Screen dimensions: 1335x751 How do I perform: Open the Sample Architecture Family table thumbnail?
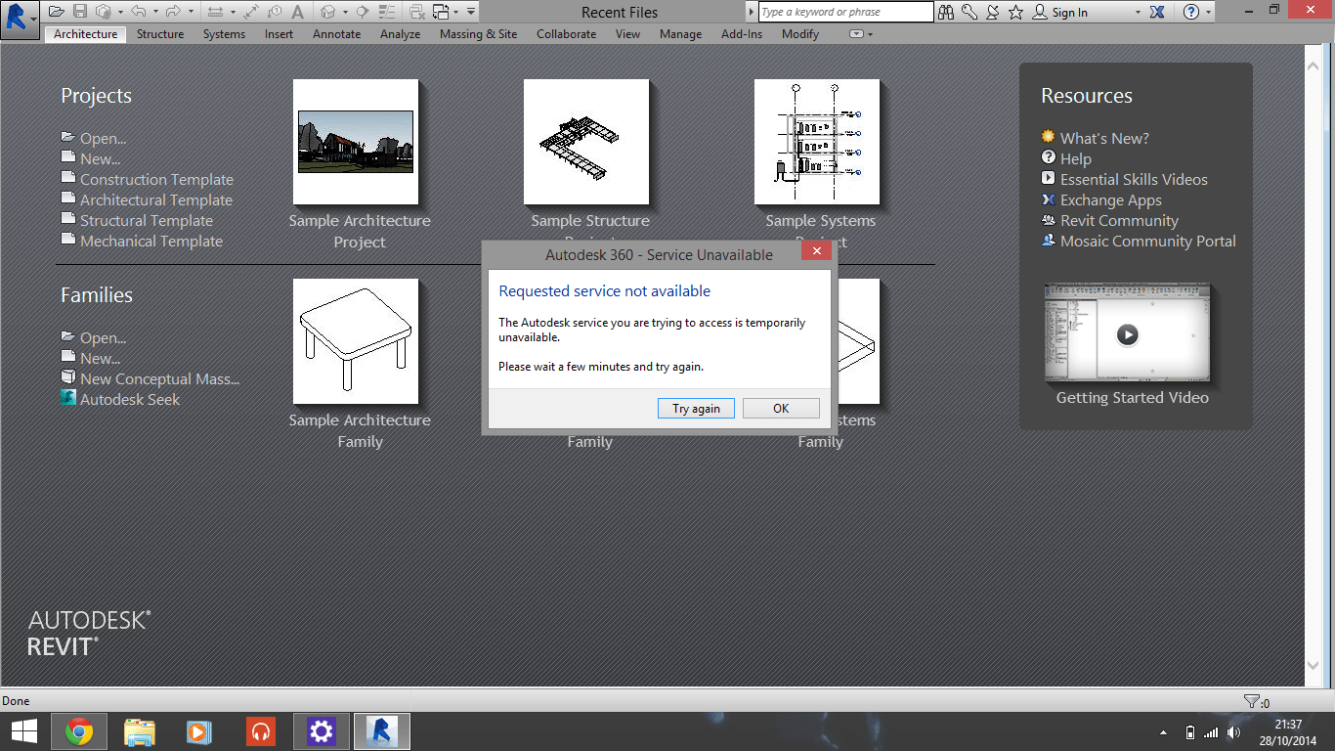pyautogui.click(x=356, y=341)
